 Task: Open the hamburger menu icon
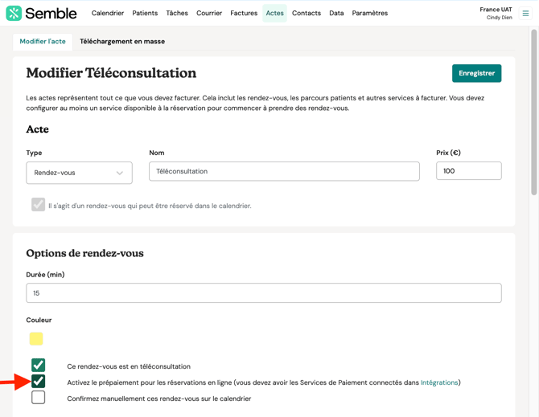(x=525, y=13)
